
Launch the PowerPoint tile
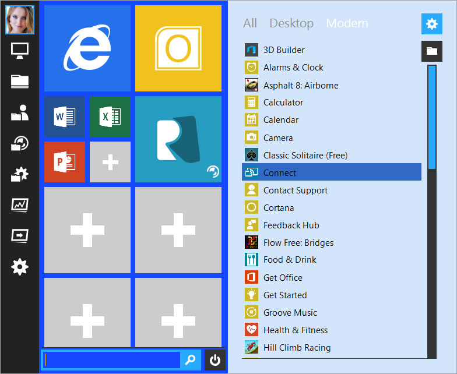click(65, 162)
